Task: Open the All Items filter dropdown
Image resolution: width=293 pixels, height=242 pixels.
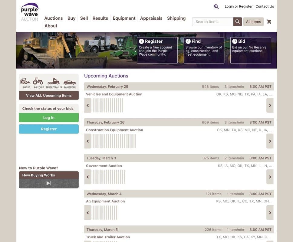Action: click(x=253, y=21)
